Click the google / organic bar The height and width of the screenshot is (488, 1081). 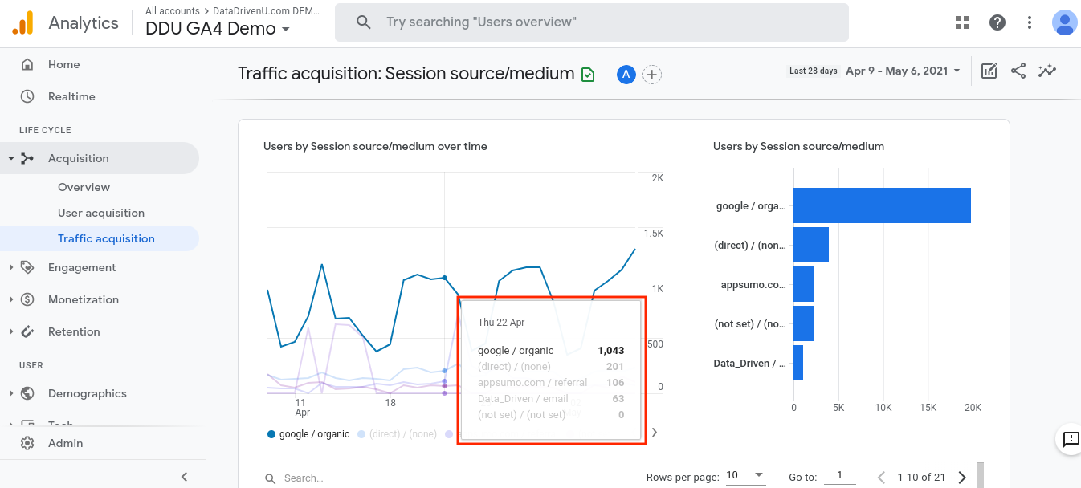882,205
